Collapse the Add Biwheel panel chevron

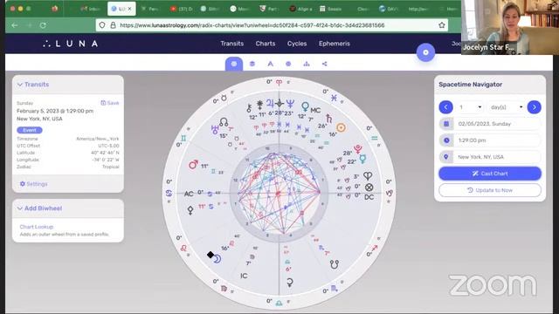click(20, 208)
